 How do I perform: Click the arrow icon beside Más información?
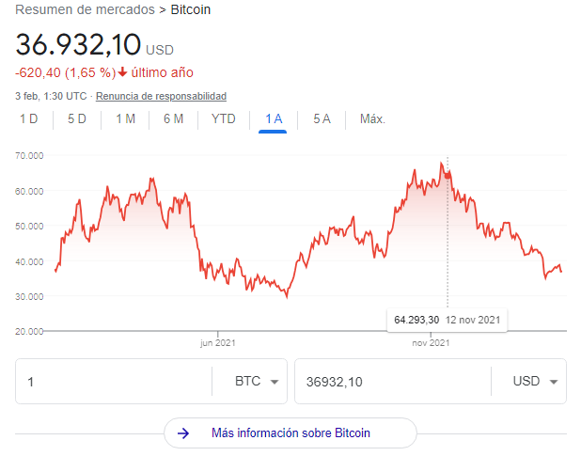coord(183,432)
